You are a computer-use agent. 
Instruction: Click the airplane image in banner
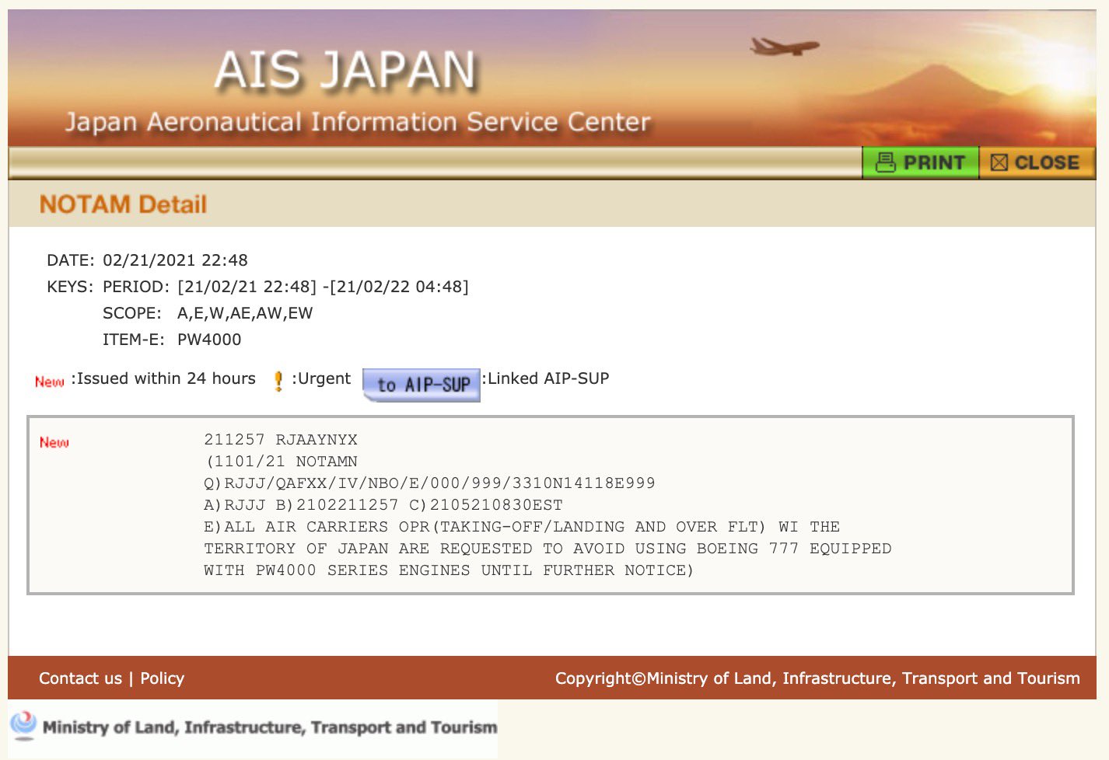[784, 47]
